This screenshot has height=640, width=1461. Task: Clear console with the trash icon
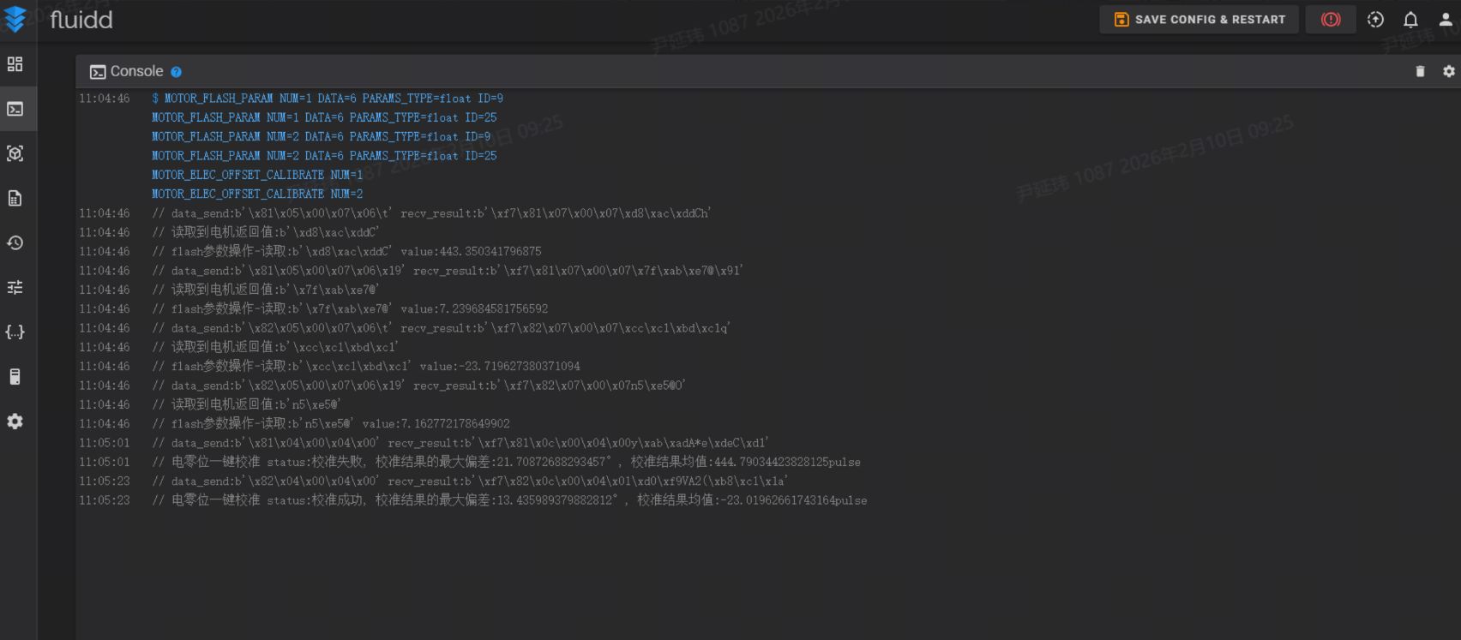click(x=1420, y=71)
